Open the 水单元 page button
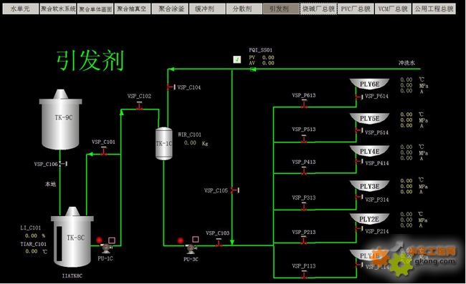Image resolution: width=466 pixels, height=284 pixels. pos(21,9)
